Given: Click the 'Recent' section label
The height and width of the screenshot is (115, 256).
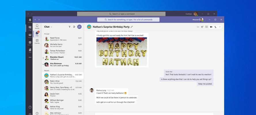Looking at the screenshot, I should [x=47, y=71].
